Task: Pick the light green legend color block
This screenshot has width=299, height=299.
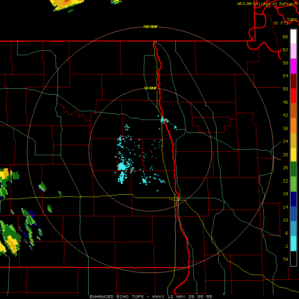Action: point(293,184)
